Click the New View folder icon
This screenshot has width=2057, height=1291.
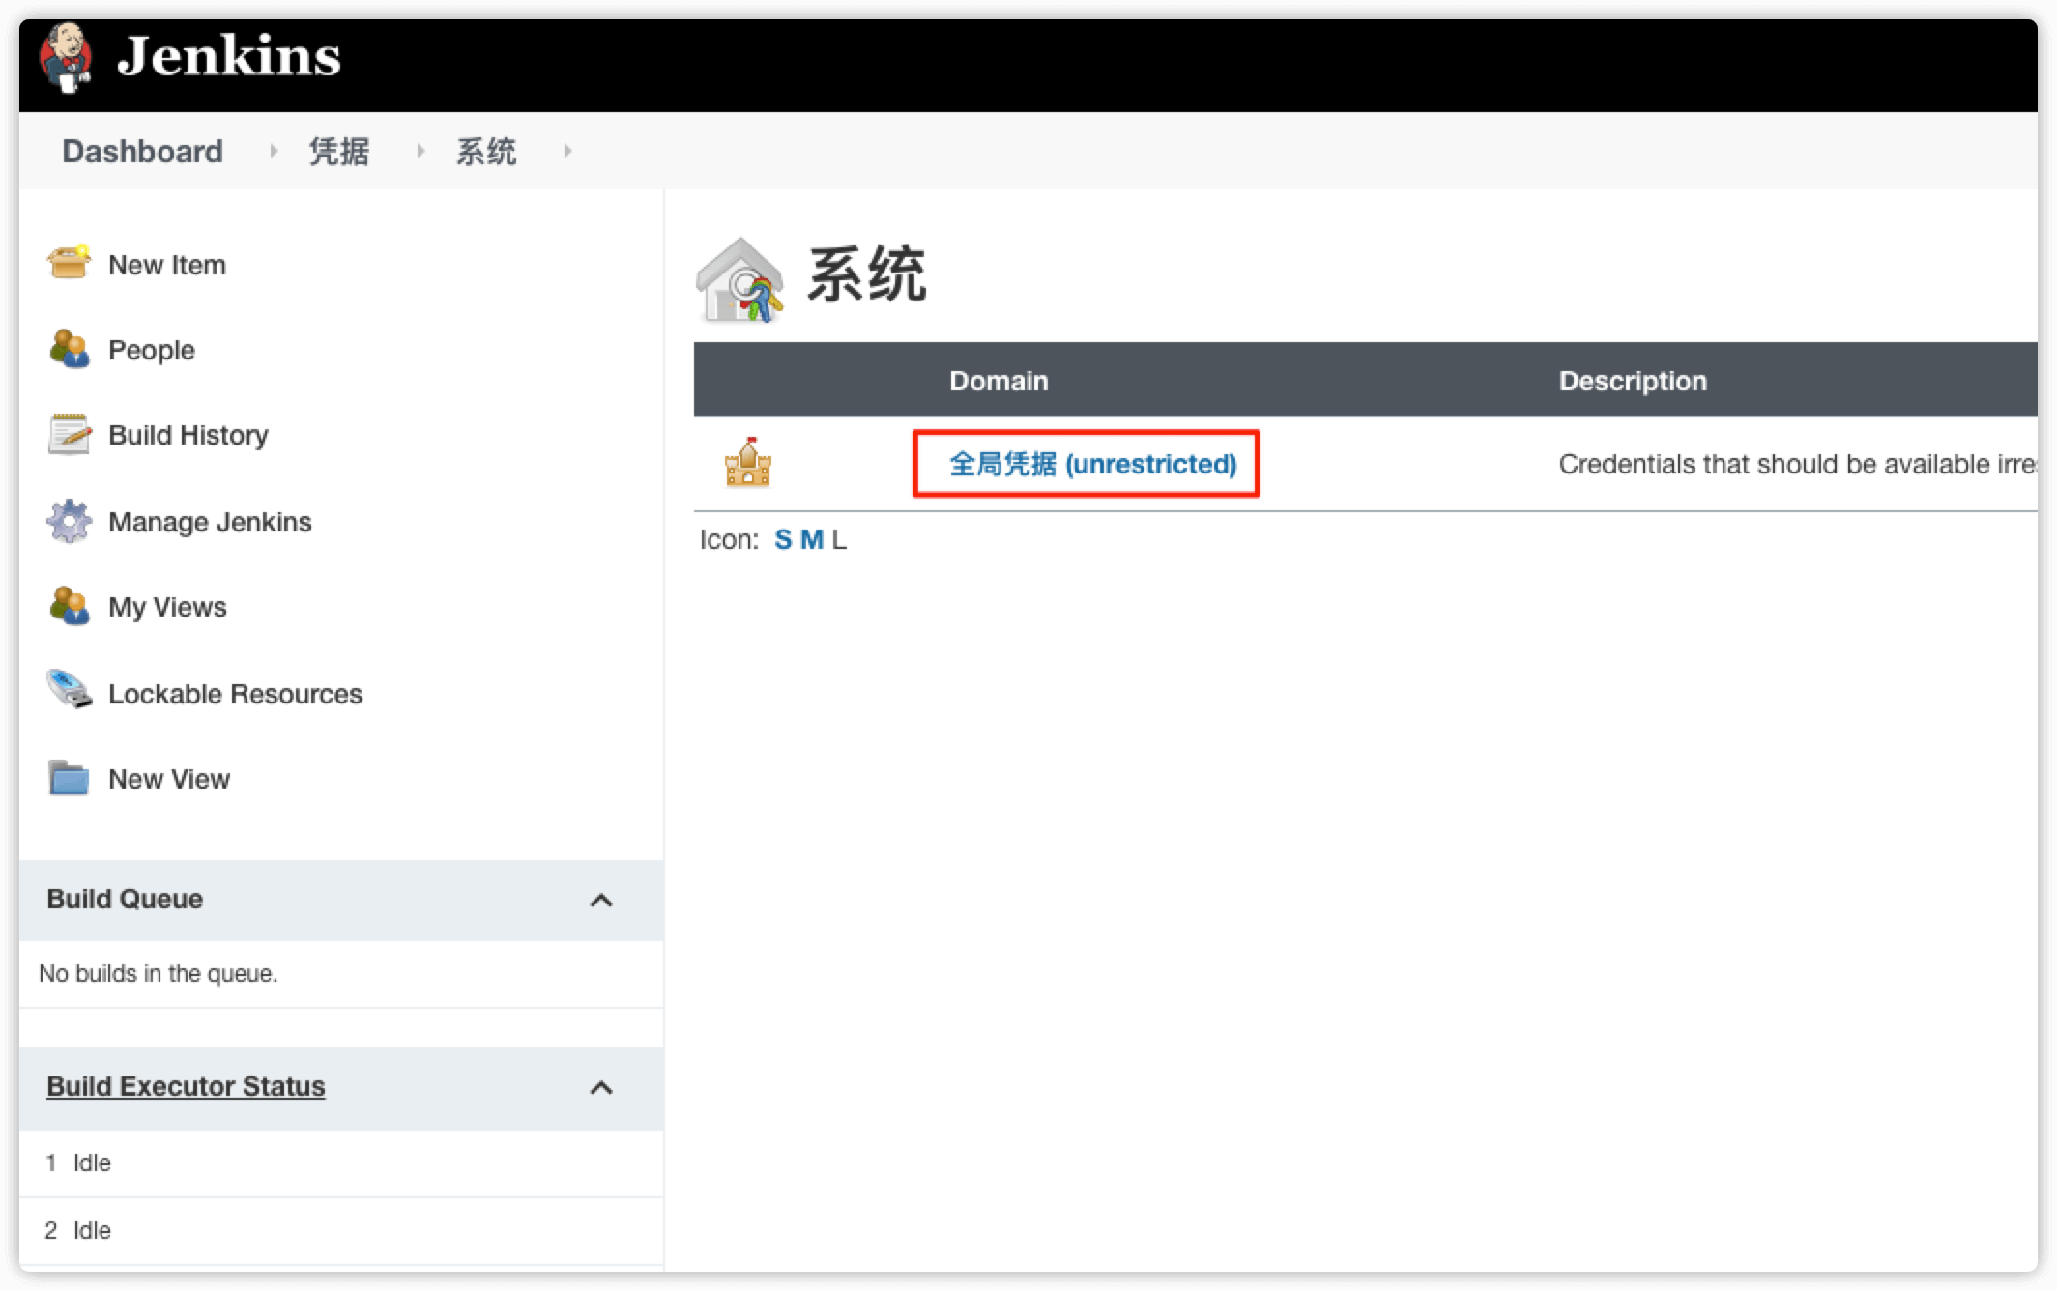(70, 778)
